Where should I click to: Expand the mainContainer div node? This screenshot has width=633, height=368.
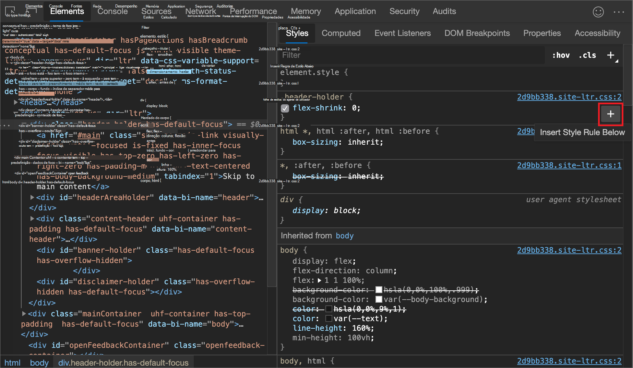pos(24,314)
